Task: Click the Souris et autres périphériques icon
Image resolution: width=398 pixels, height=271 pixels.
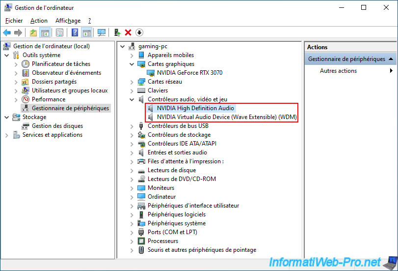Action: [x=141, y=250]
